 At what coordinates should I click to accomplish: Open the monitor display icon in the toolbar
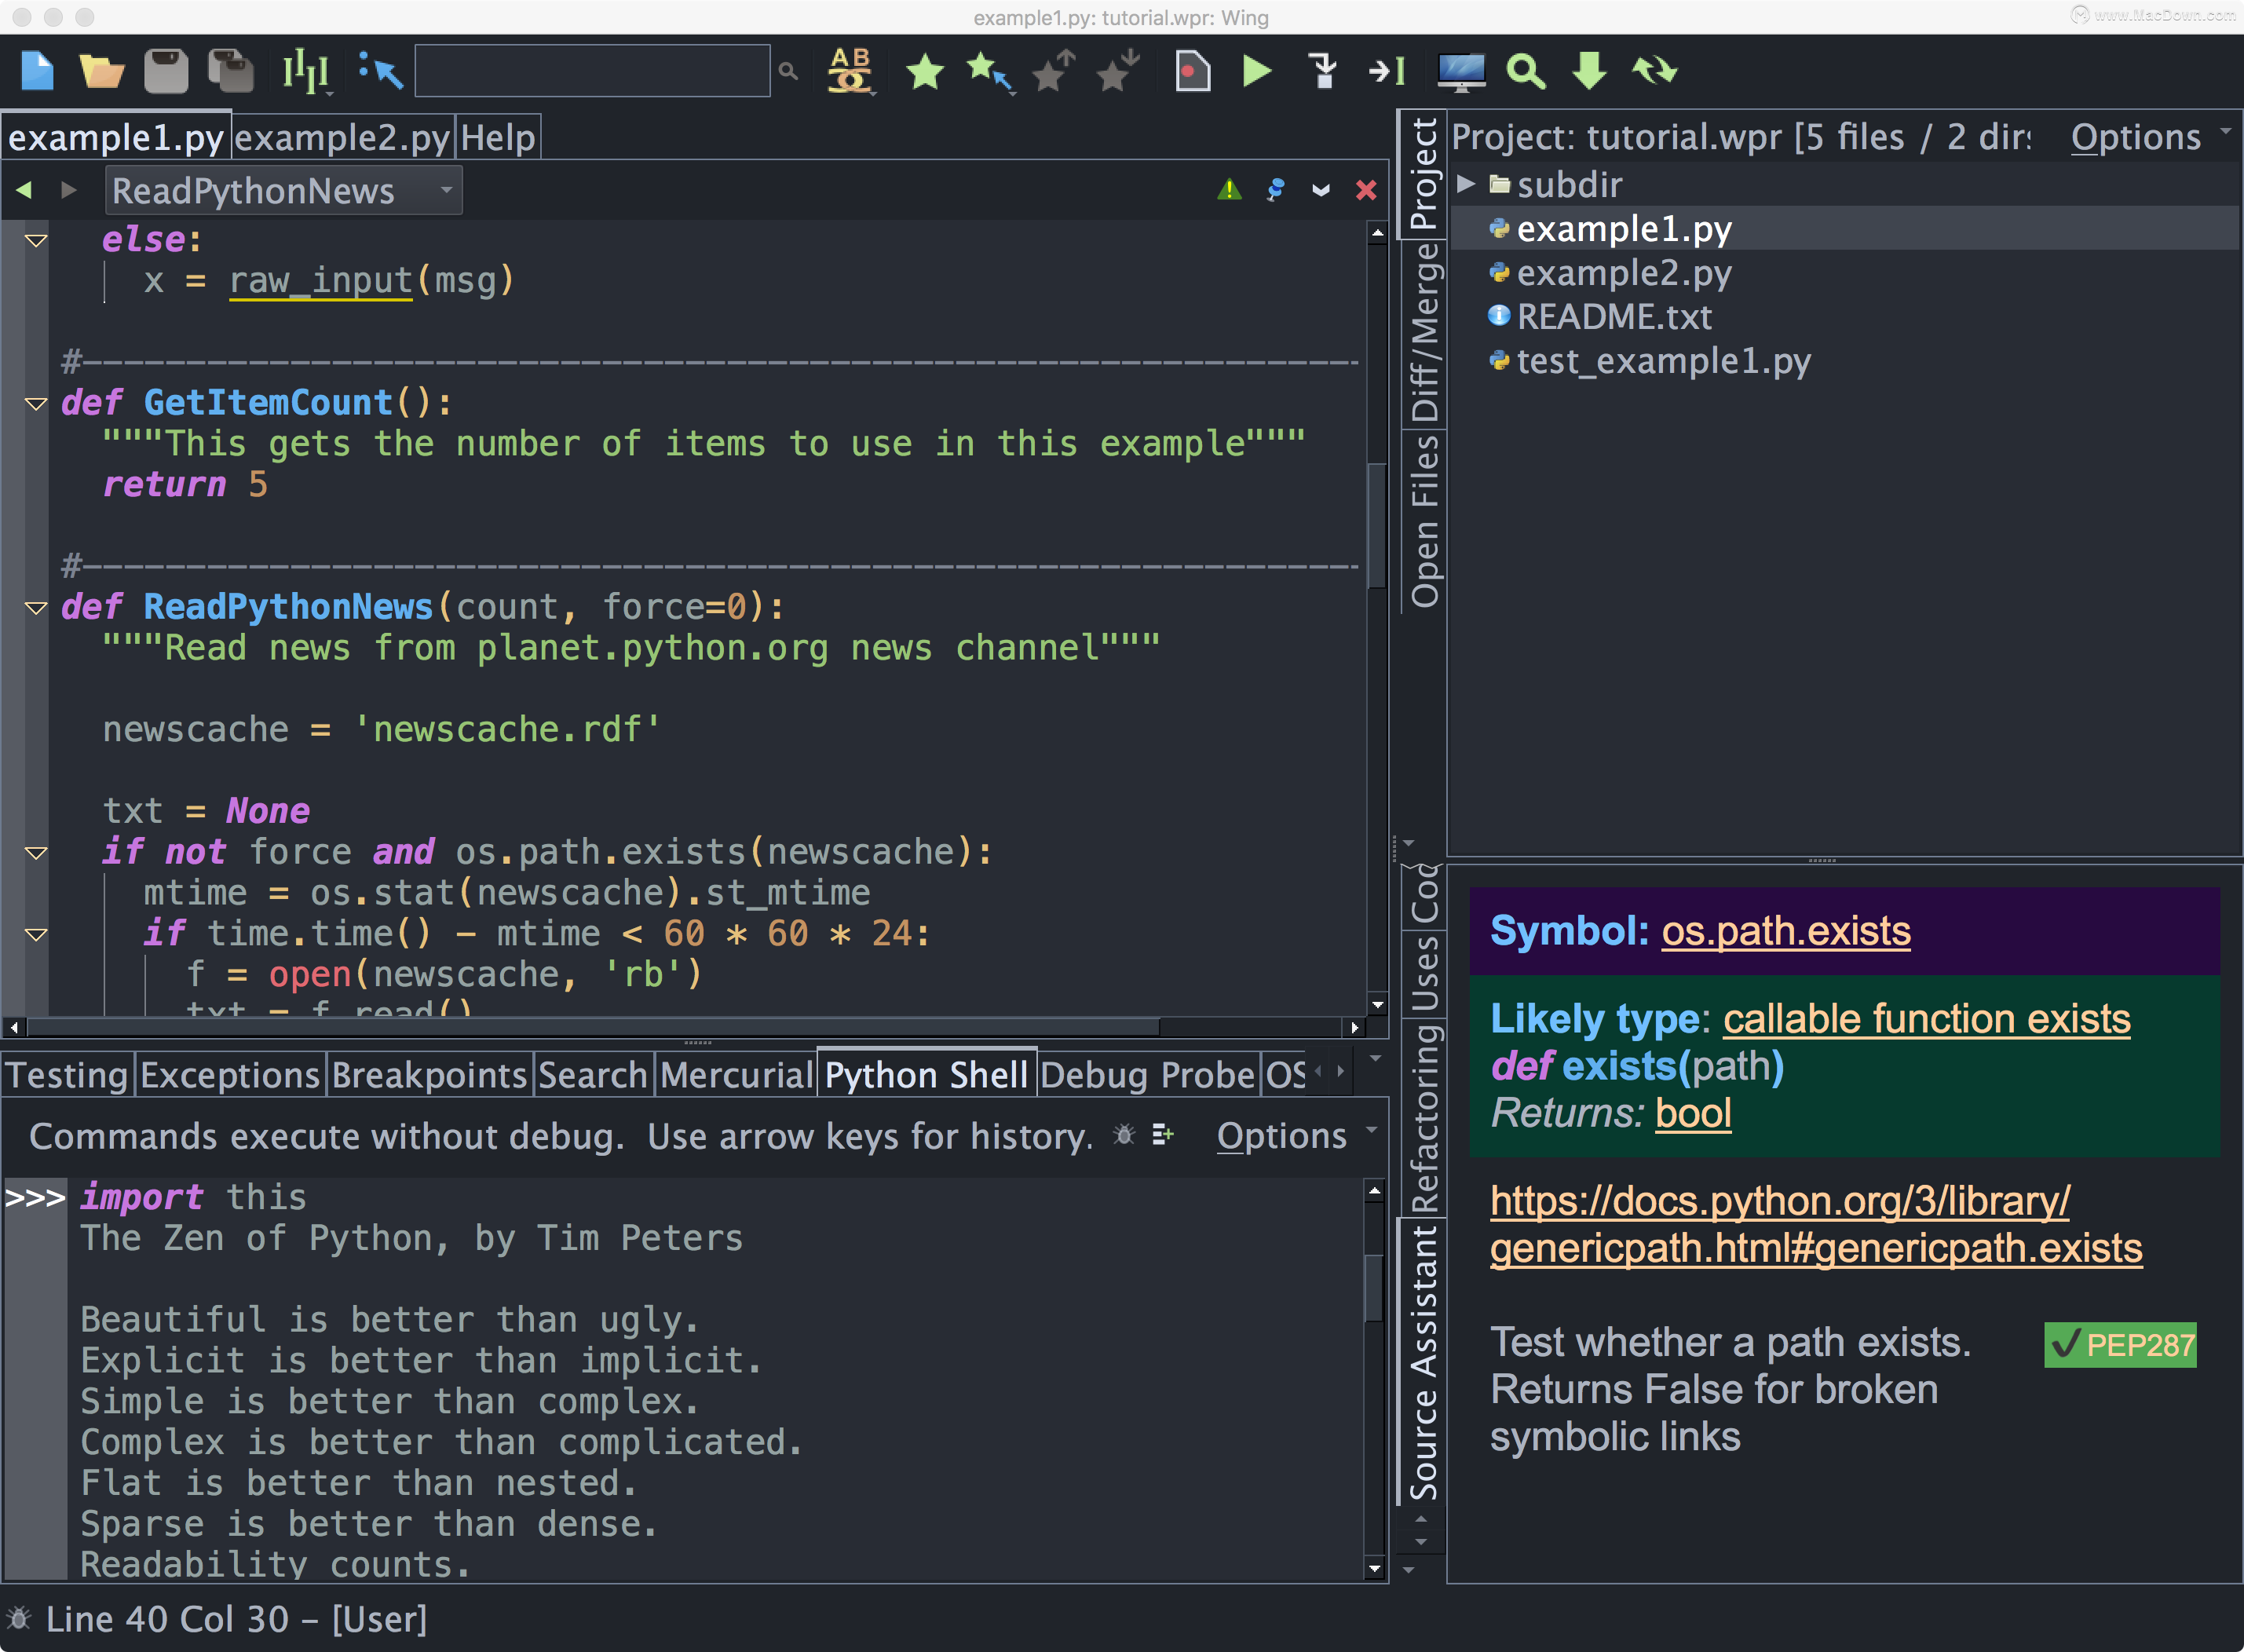click(x=1461, y=71)
